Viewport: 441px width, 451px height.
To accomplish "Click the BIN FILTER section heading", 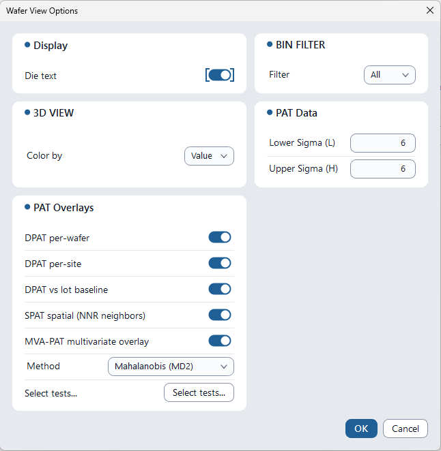I will tap(300, 45).
